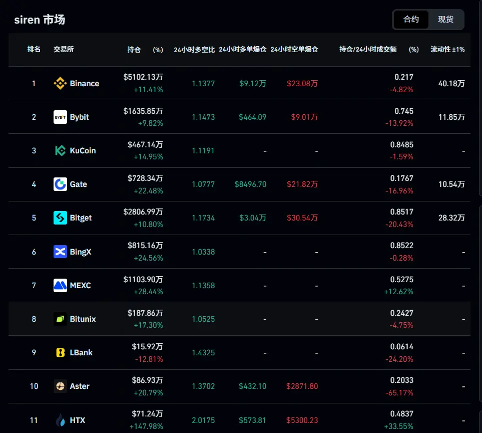The image size is (482, 433).
Task: Open the BingX exchange name link
Action: click(81, 252)
